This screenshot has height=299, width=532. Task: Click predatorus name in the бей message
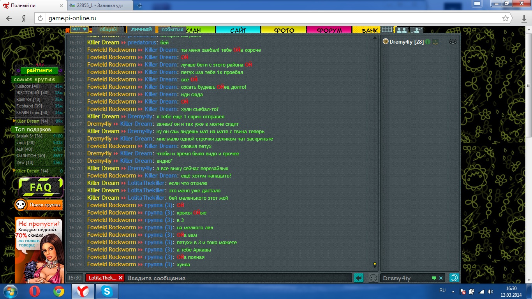pyautogui.click(x=143, y=42)
